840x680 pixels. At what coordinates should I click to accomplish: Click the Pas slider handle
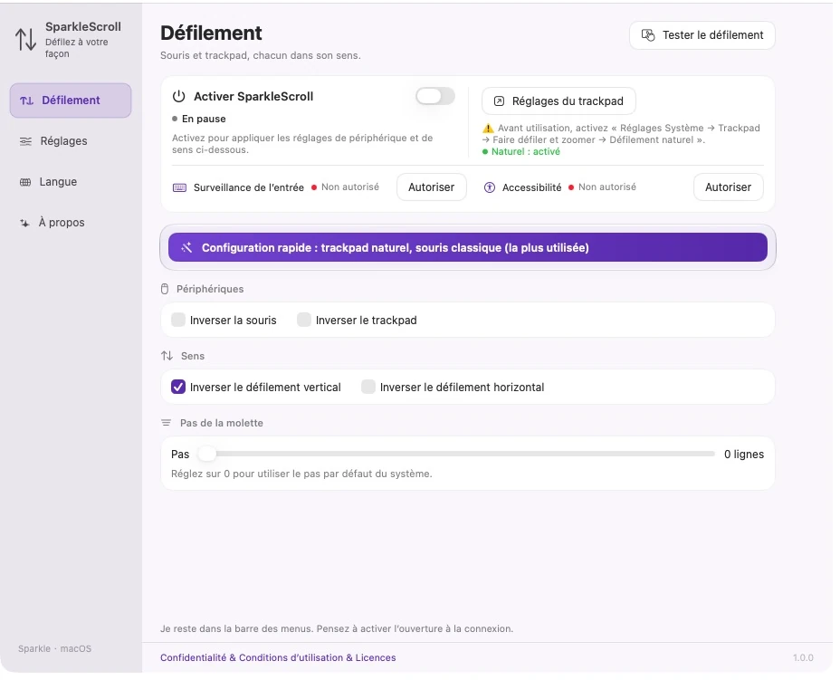[x=206, y=454]
